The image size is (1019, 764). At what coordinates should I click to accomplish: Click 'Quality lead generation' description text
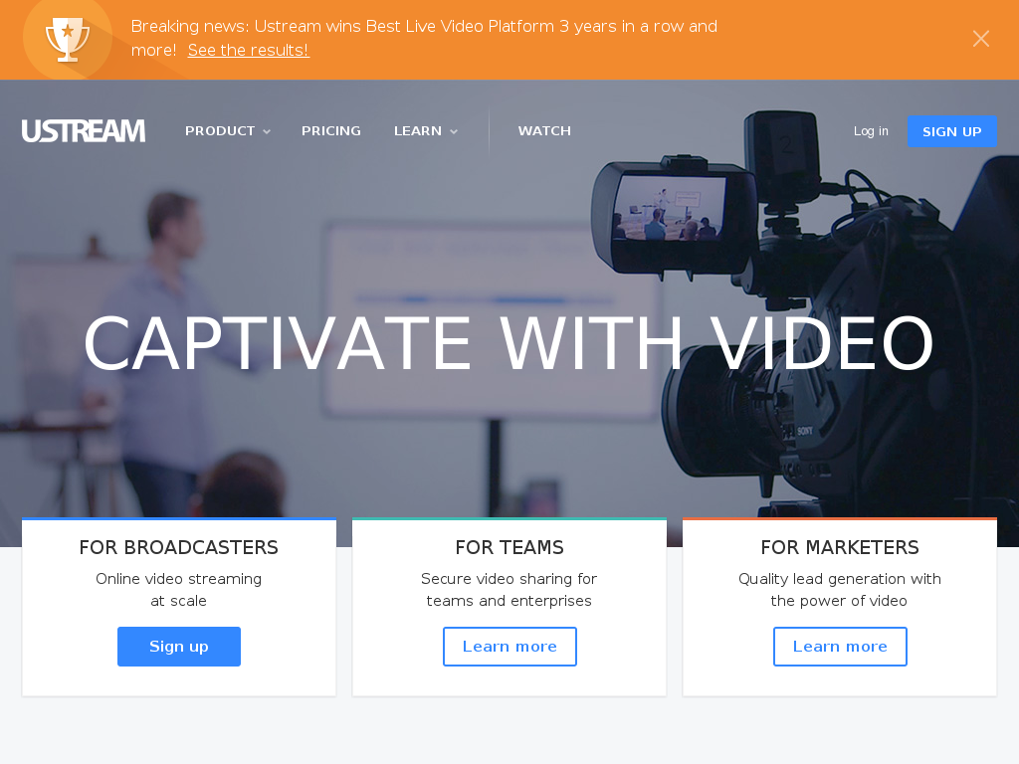click(x=840, y=590)
